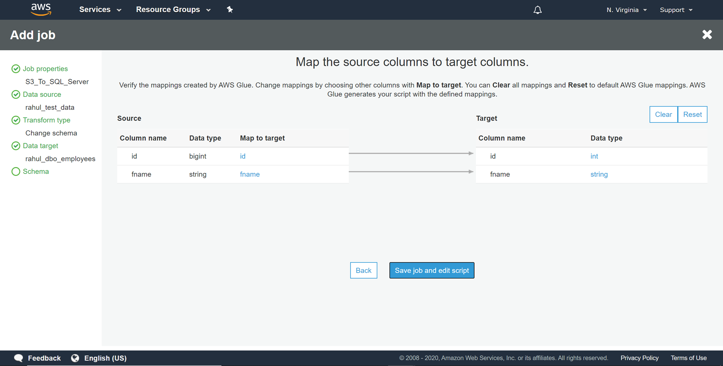This screenshot has width=723, height=366.
Task: Click the AWS logo icon
Action: (41, 10)
